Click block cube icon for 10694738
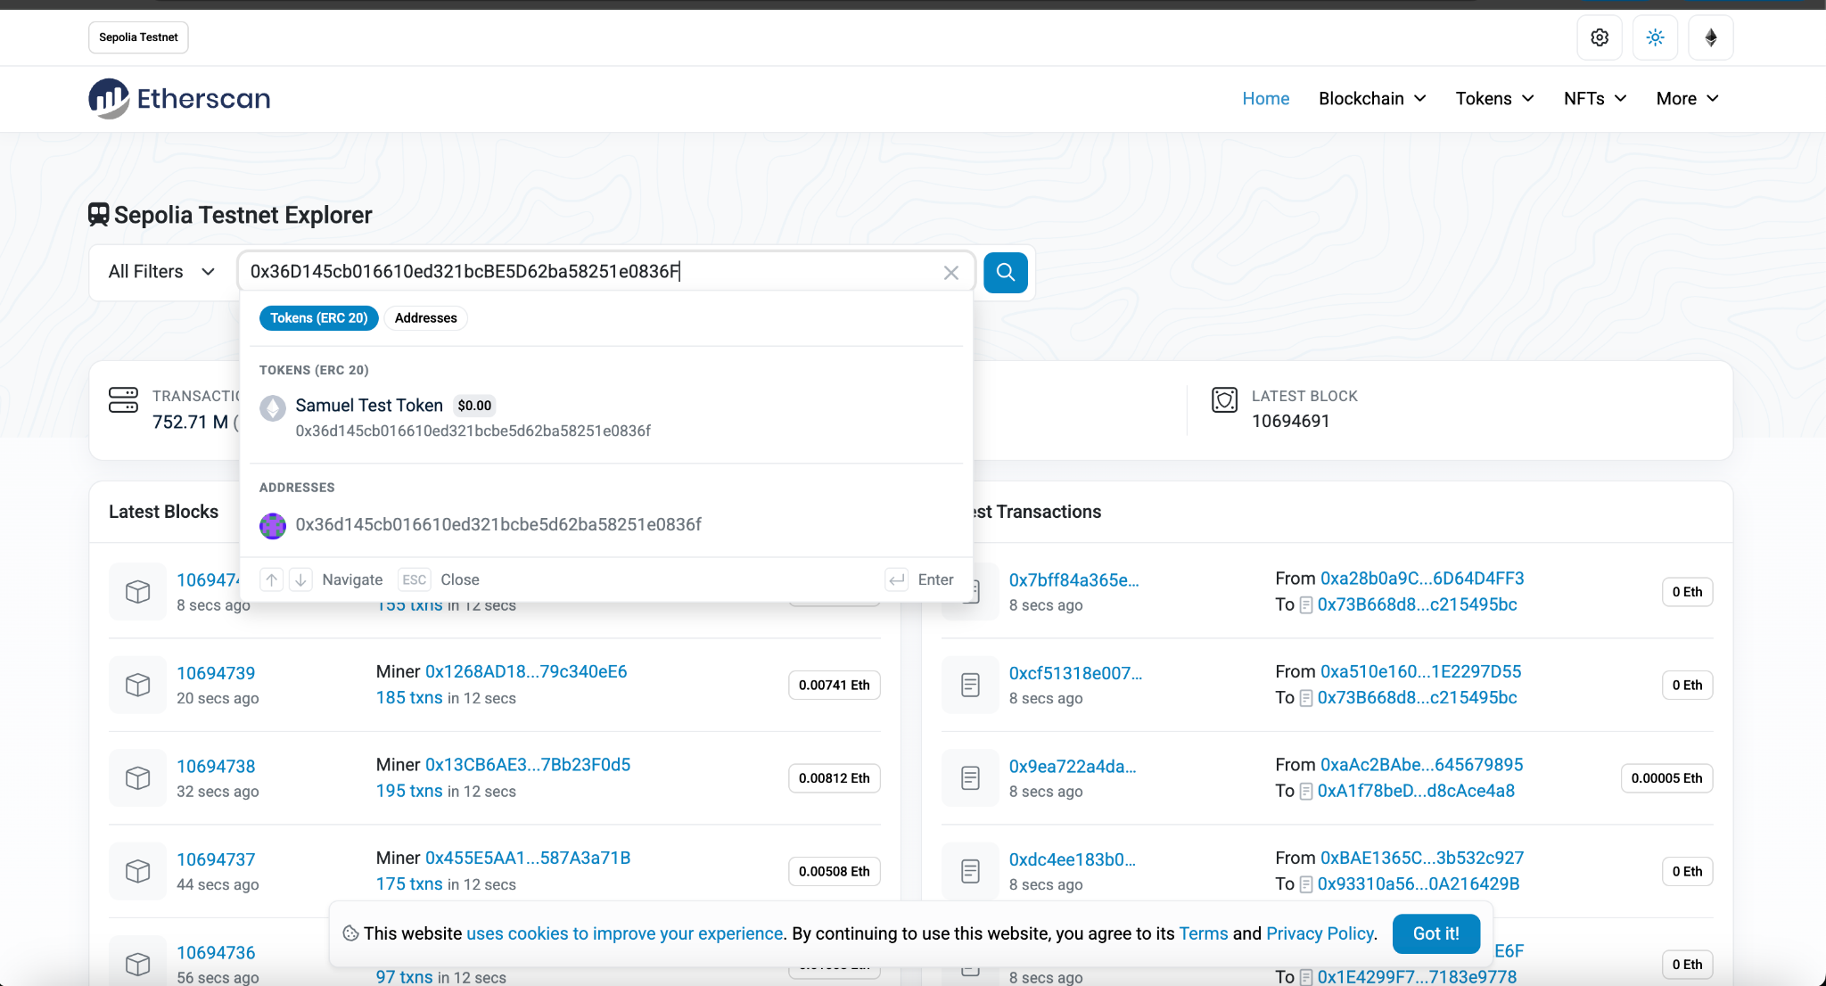 tap(137, 777)
